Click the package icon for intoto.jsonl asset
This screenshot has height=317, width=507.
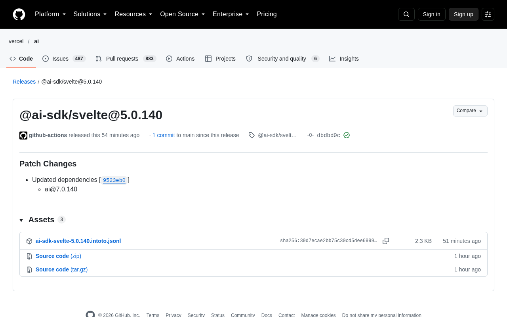click(29, 241)
